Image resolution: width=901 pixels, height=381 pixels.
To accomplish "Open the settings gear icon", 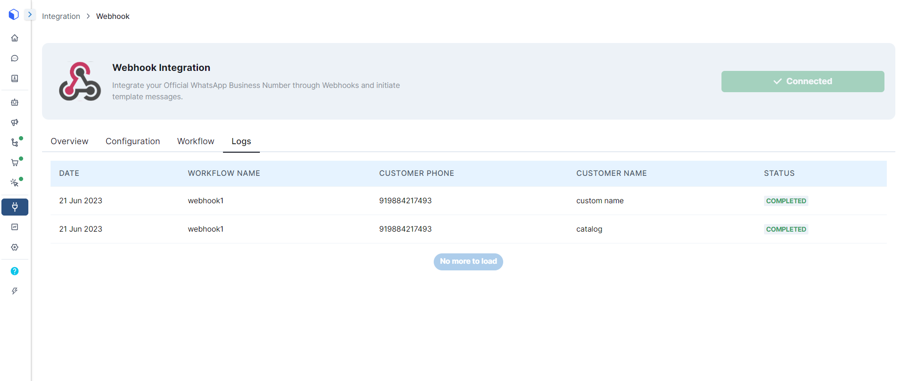I will pyautogui.click(x=15, y=247).
